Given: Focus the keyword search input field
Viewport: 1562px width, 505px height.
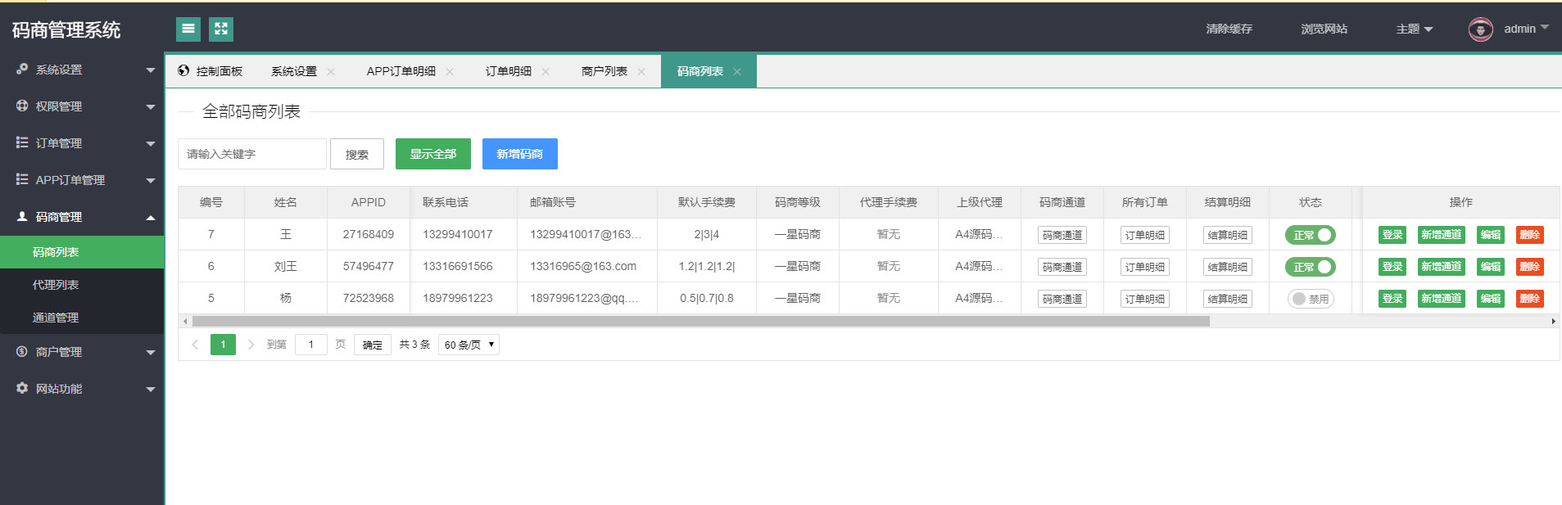Looking at the screenshot, I should pyautogui.click(x=252, y=154).
